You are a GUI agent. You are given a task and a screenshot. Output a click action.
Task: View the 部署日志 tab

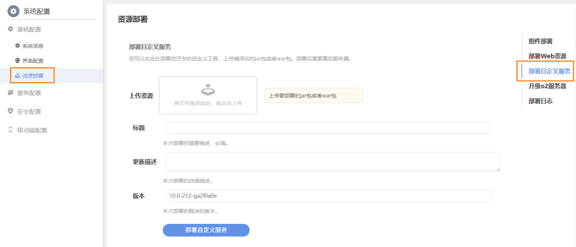tap(540, 101)
